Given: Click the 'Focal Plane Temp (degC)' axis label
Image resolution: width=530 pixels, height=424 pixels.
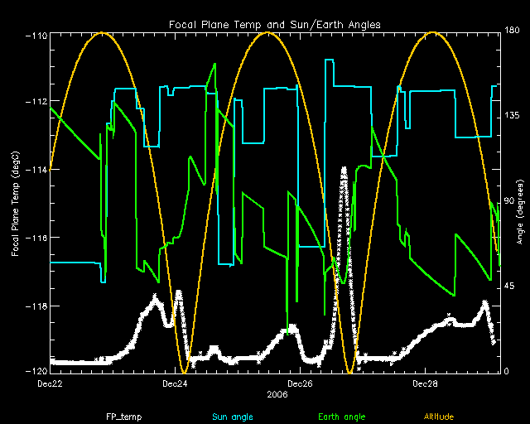Looking at the screenshot, I should coord(16,204).
